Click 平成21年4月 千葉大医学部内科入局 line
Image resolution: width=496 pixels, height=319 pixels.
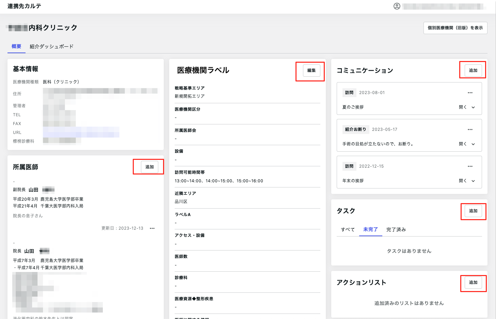(x=48, y=206)
